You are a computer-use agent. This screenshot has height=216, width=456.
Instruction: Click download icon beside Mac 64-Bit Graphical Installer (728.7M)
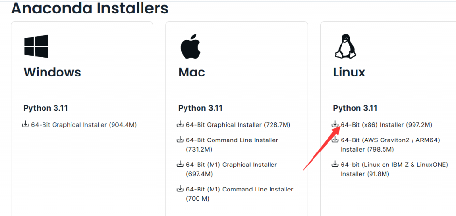click(x=181, y=125)
